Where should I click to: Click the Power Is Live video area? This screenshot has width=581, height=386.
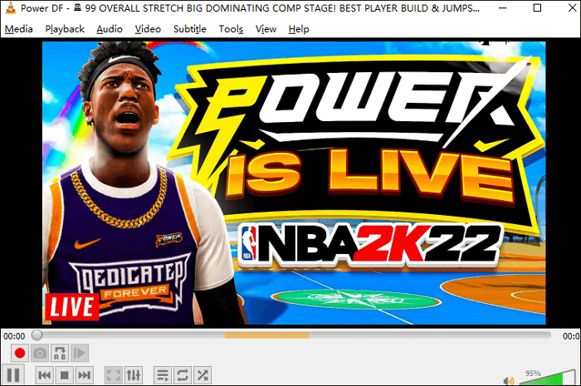(294, 183)
